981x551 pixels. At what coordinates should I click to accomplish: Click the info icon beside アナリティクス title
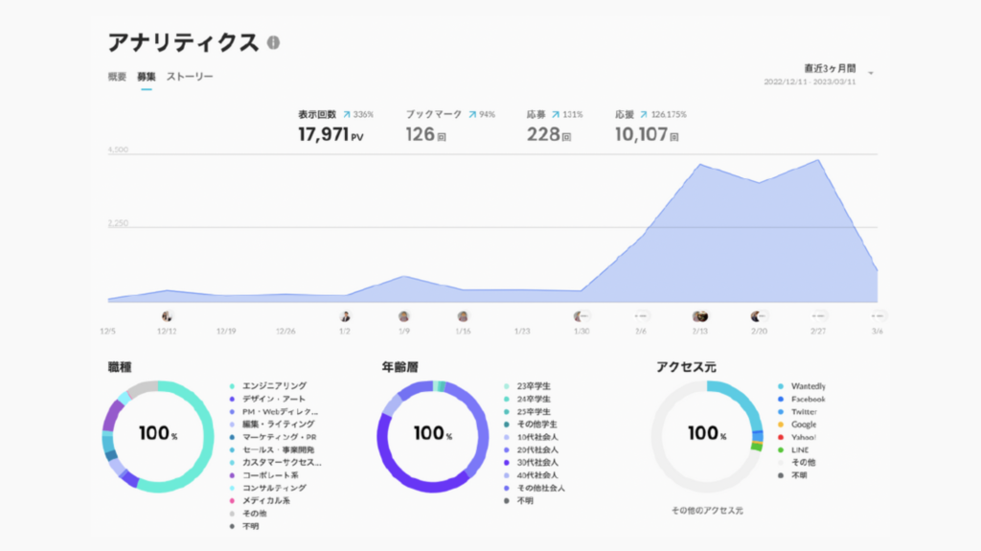coord(274,43)
